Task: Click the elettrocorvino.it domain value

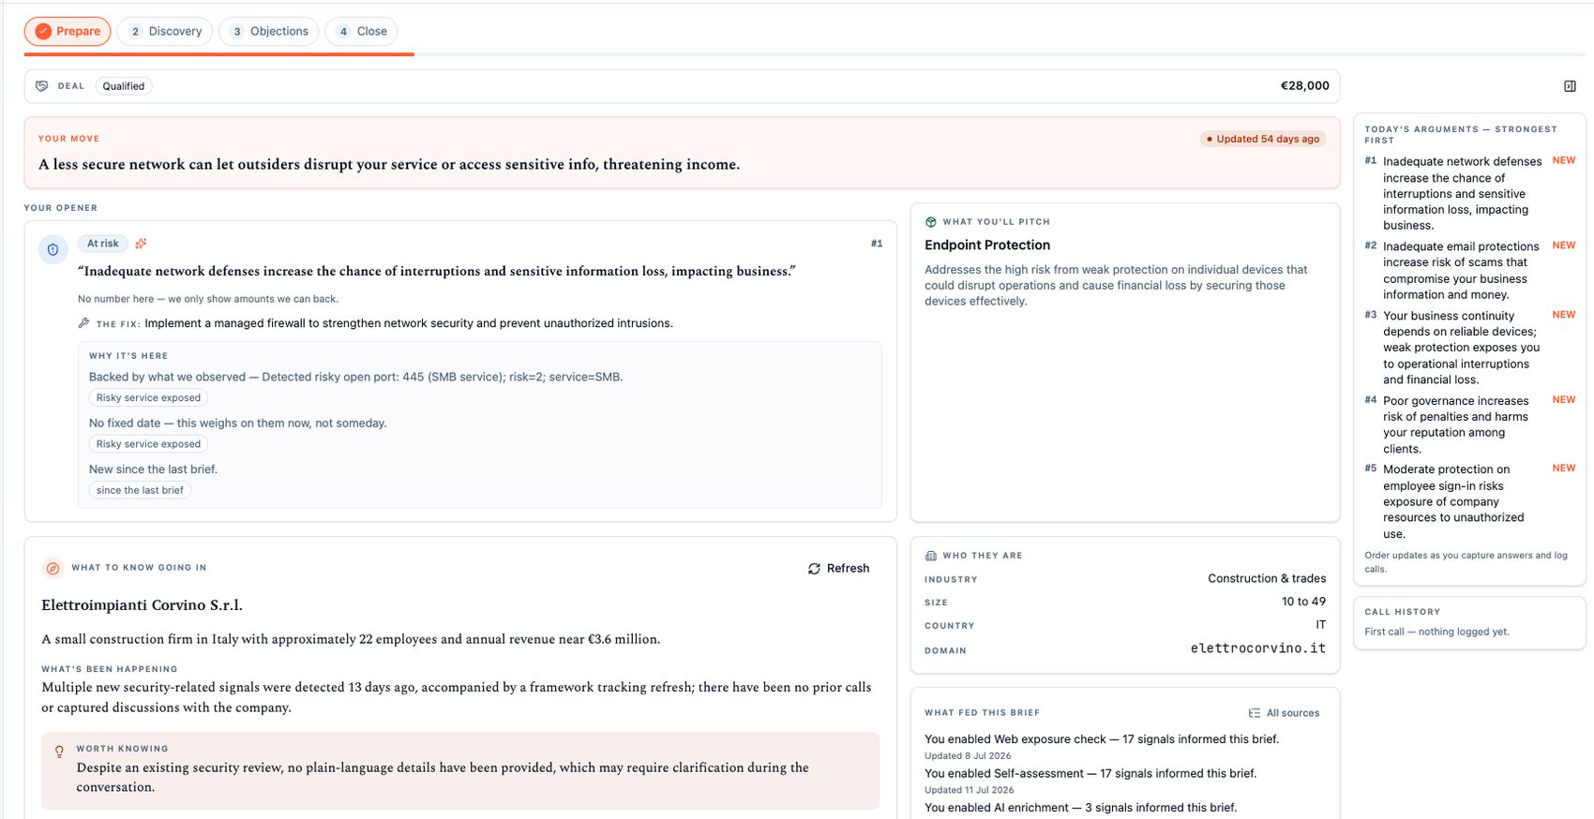Action: pyautogui.click(x=1257, y=648)
